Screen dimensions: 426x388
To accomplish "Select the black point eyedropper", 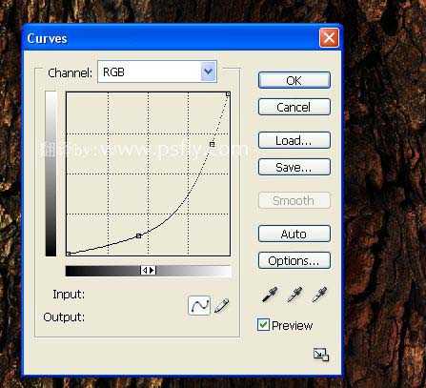I will (x=270, y=295).
